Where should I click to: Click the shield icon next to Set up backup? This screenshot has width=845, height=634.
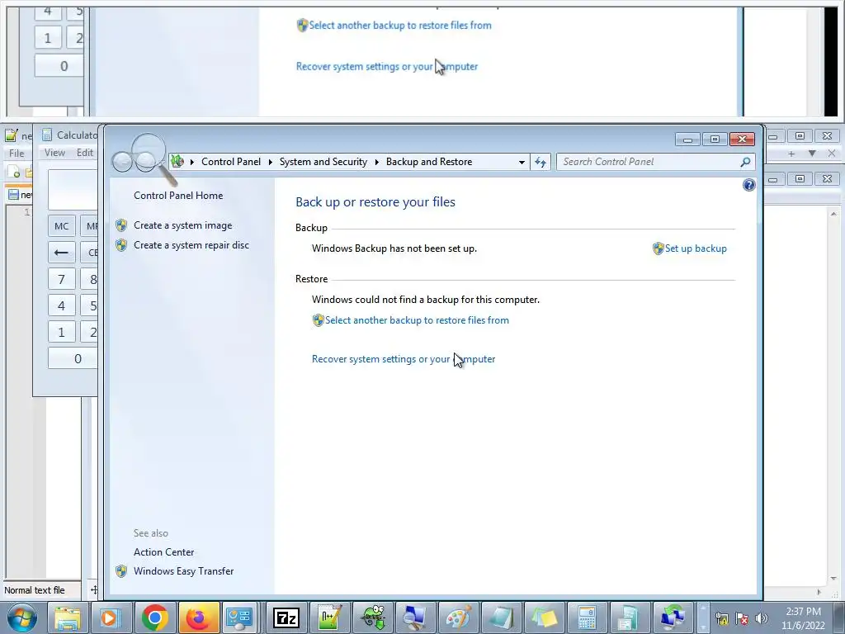pos(658,248)
